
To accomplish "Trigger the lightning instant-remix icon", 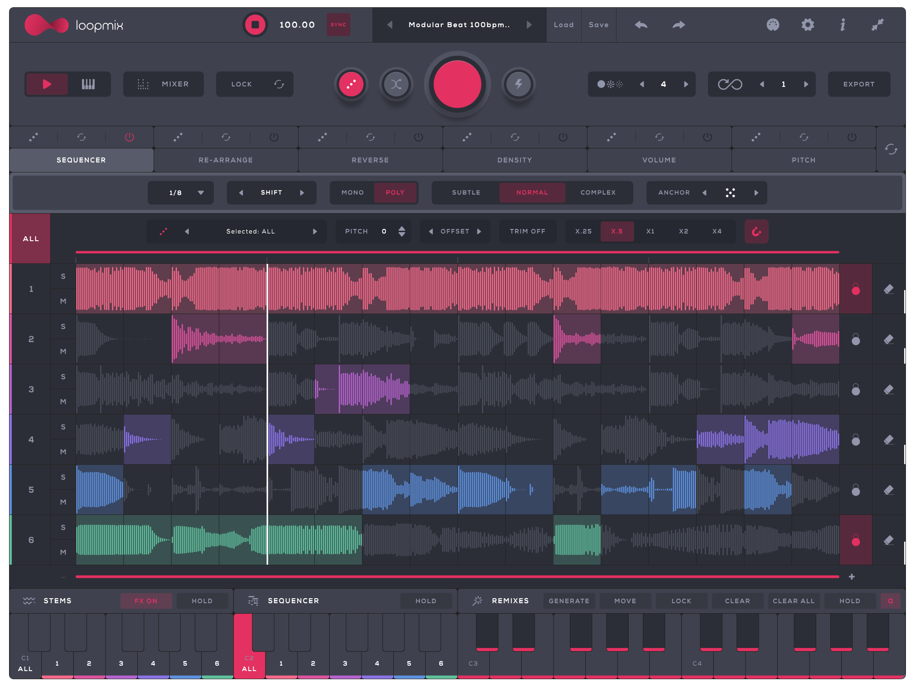I will coord(519,84).
